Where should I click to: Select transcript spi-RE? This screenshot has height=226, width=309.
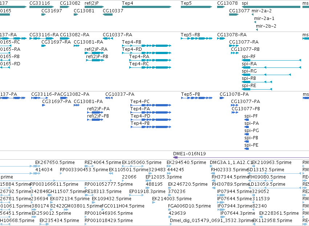click(257, 89)
